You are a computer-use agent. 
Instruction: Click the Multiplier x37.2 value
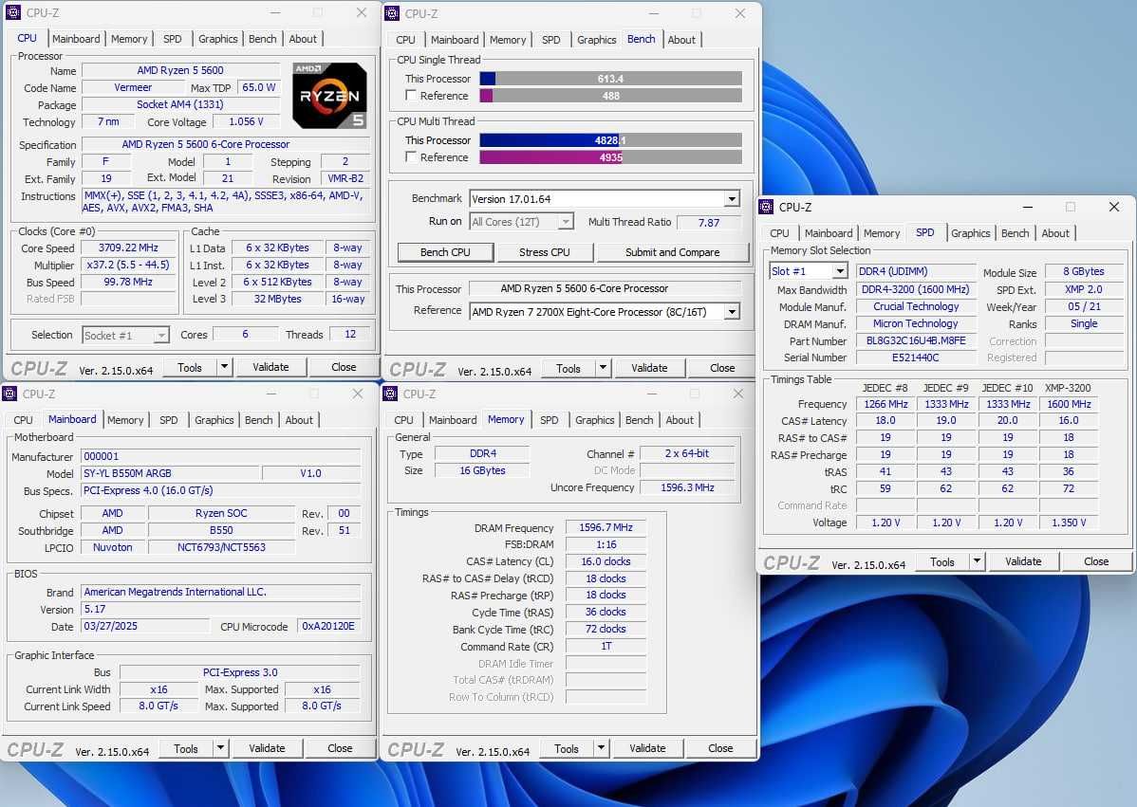coord(128,266)
